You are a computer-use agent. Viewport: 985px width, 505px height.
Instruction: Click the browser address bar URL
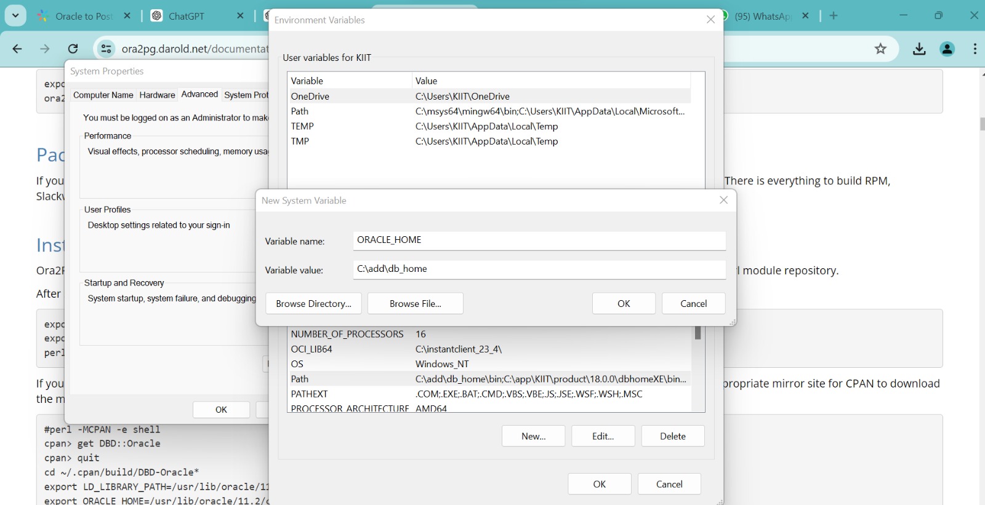point(195,49)
